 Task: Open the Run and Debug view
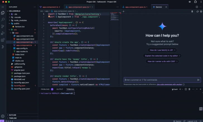(x=3, y=33)
